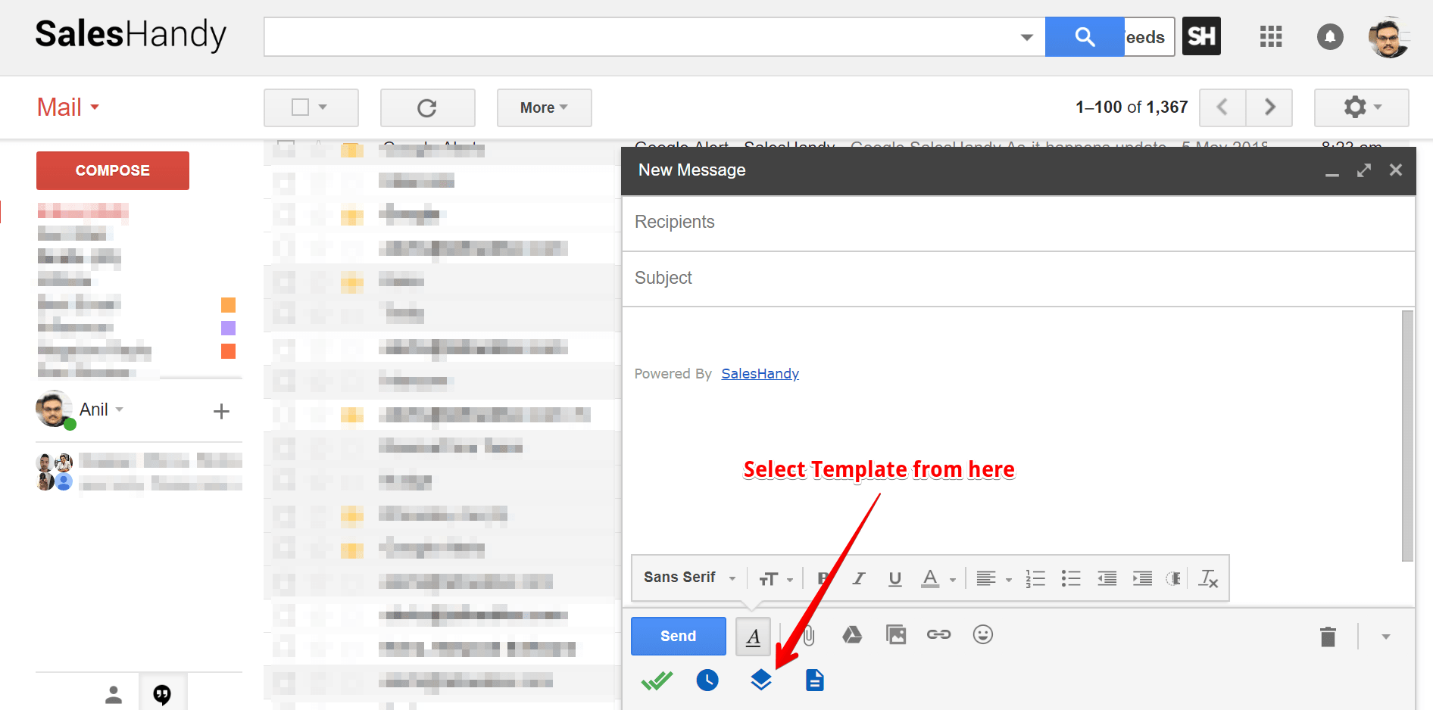The width and height of the screenshot is (1433, 710).
Task: Toggle formatting options A button
Action: (x=753, y=637)
